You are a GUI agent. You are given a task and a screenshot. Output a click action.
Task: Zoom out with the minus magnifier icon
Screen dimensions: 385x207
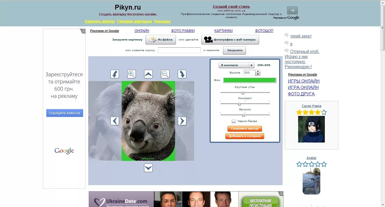click(165, 74)
